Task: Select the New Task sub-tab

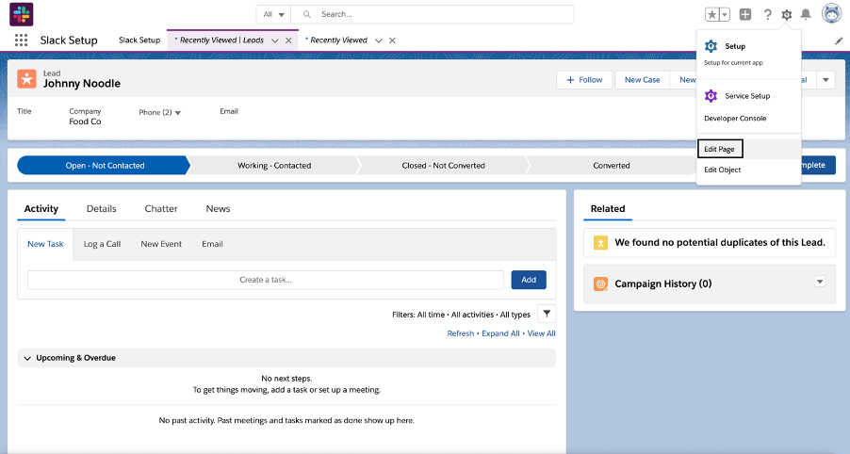Action: coord(45,244)
